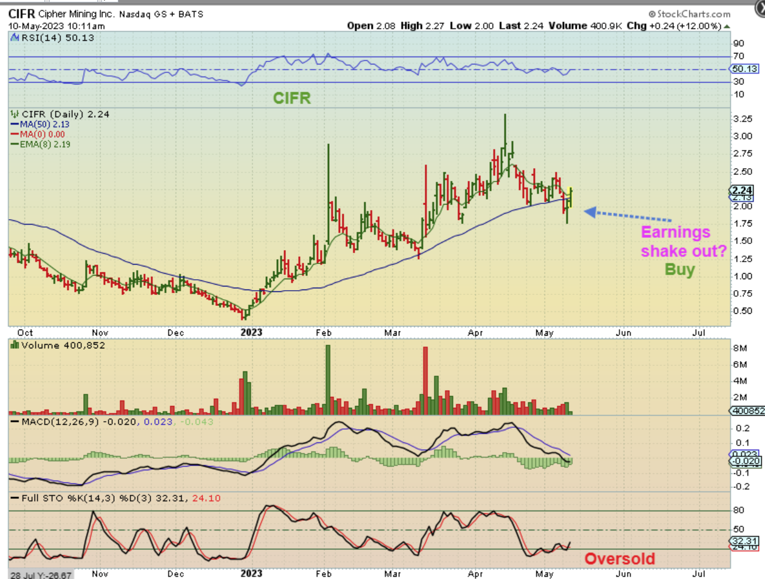Click the Jul label on bottom time axis
The width and height of the screenshot is (765, 579).
(699, 574)
